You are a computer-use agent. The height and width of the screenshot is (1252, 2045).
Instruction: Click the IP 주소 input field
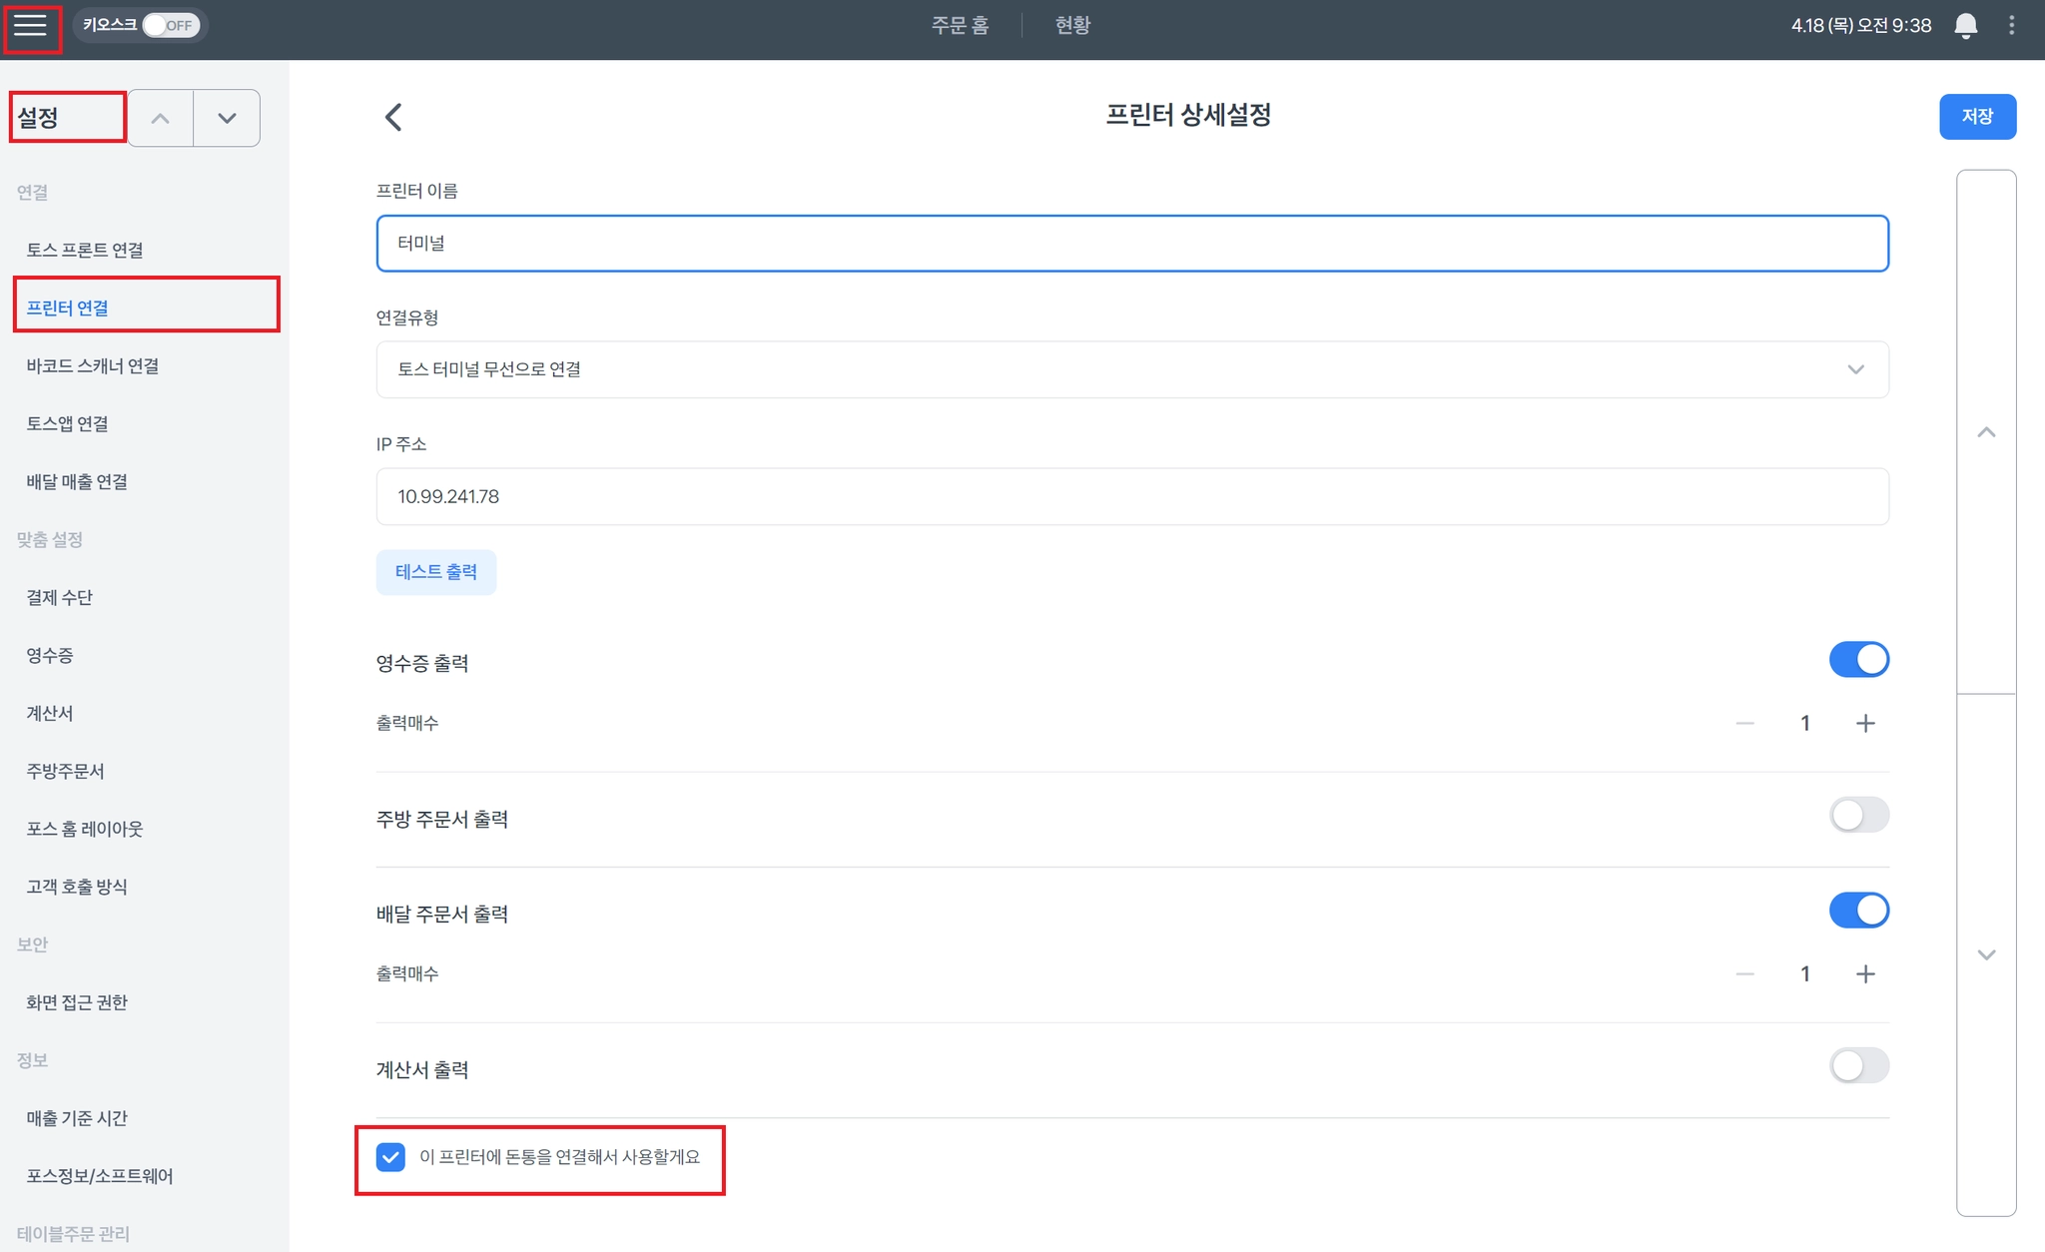pyautogui.click(x=1131, y=496)
